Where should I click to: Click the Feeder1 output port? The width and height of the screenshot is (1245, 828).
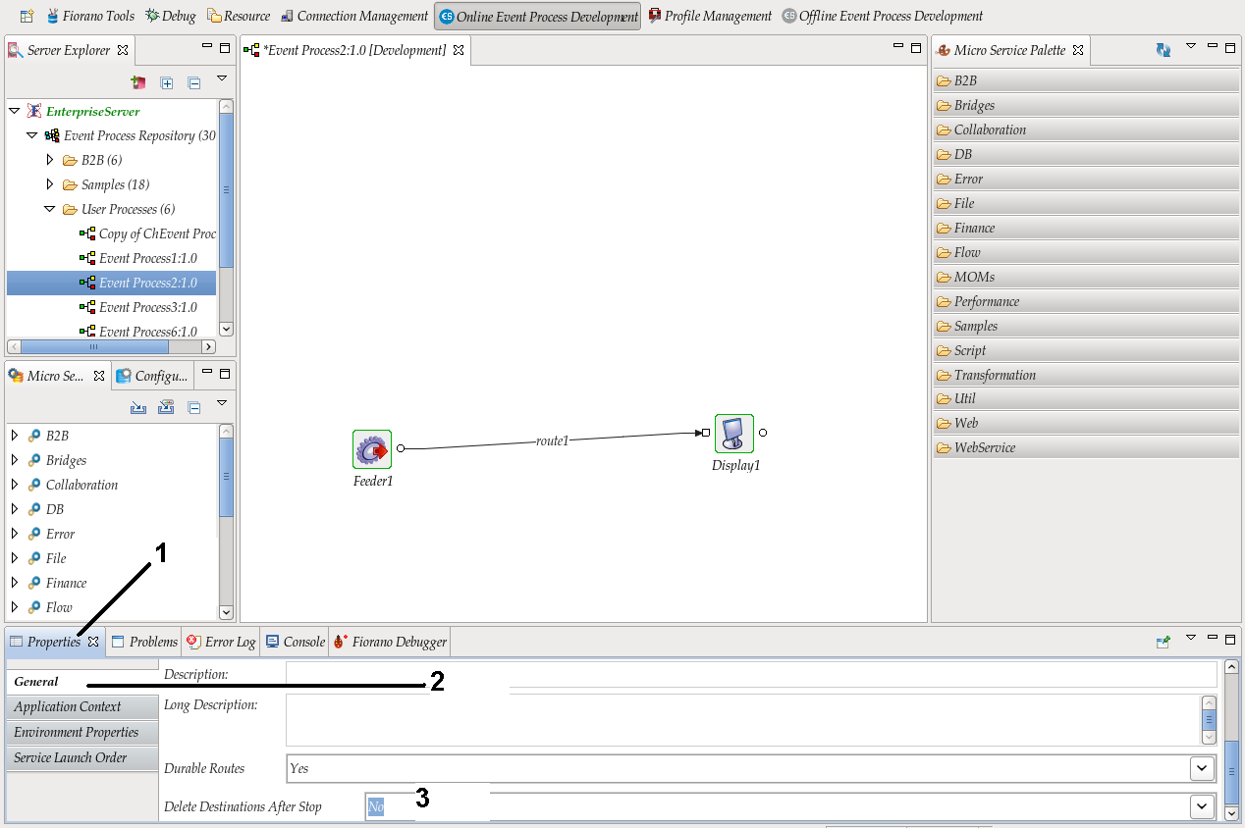point(401,448)
